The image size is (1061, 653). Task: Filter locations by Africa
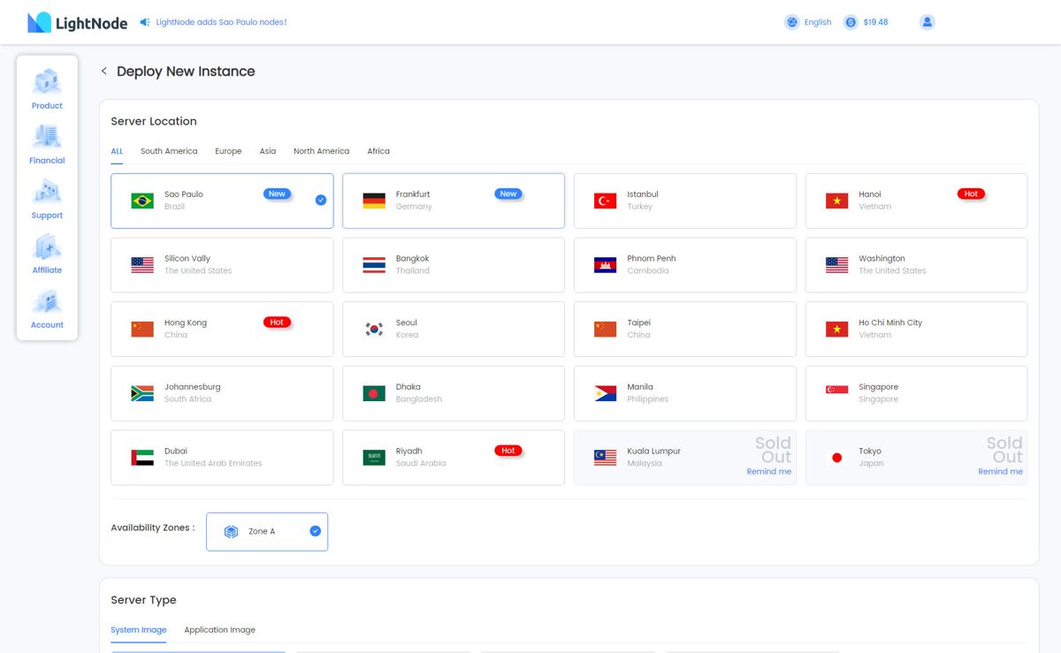378,151
